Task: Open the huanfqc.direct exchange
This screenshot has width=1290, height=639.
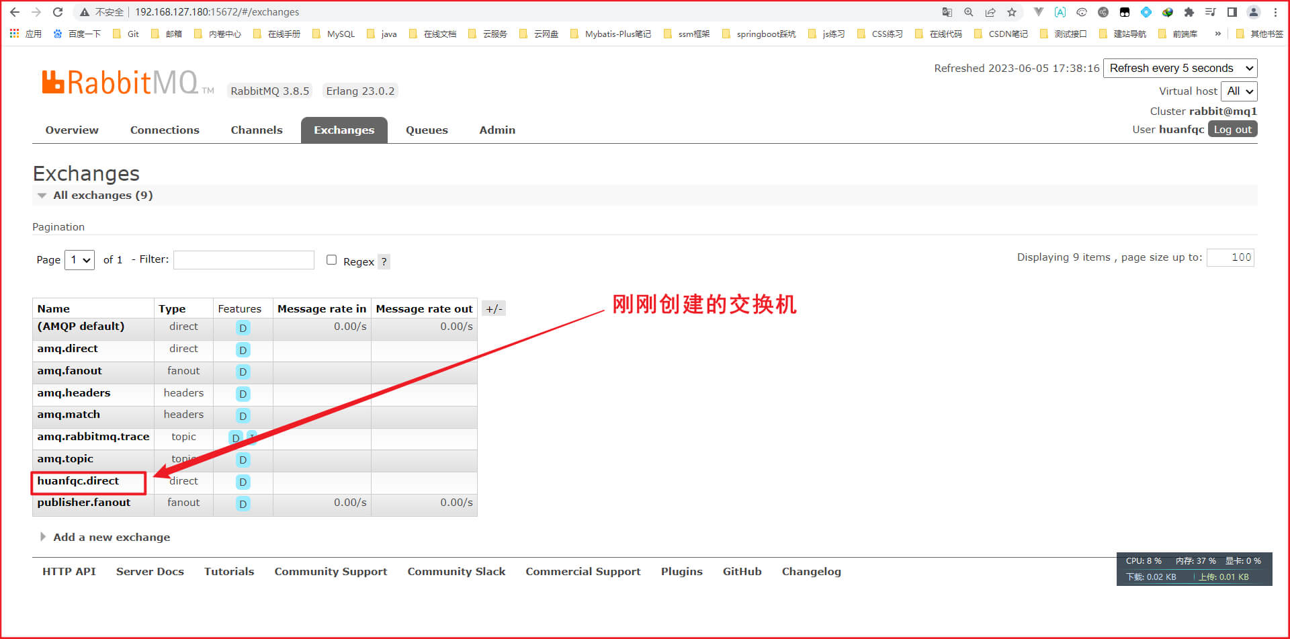Action: [78, 481]
